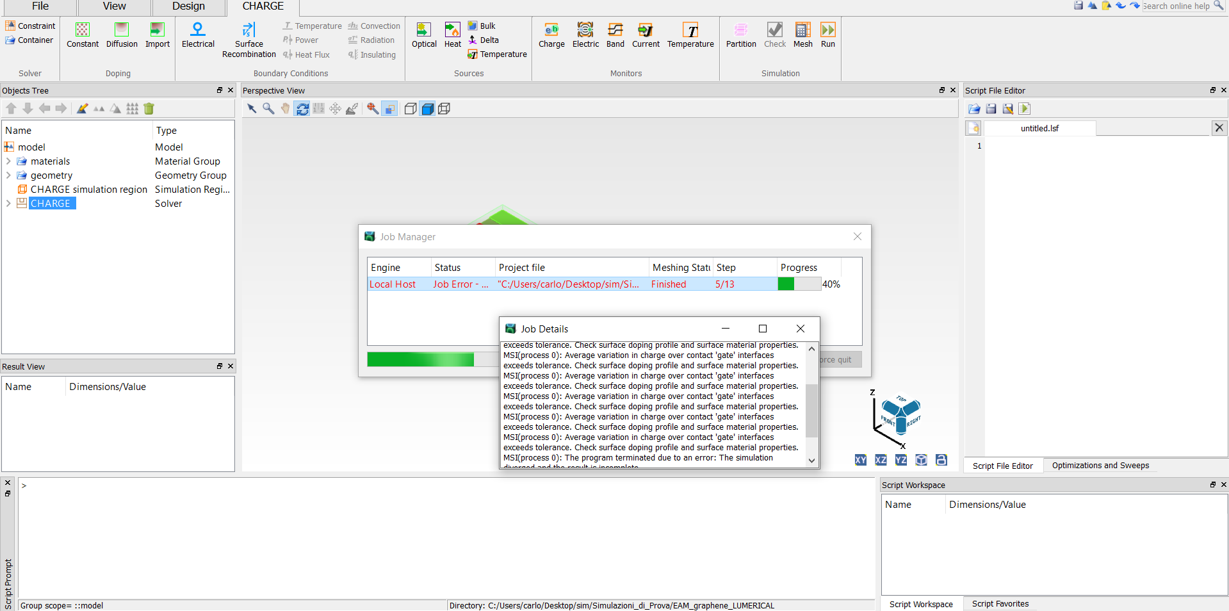
Task: Add a Band structure monitor
Action: pos(615,35)
